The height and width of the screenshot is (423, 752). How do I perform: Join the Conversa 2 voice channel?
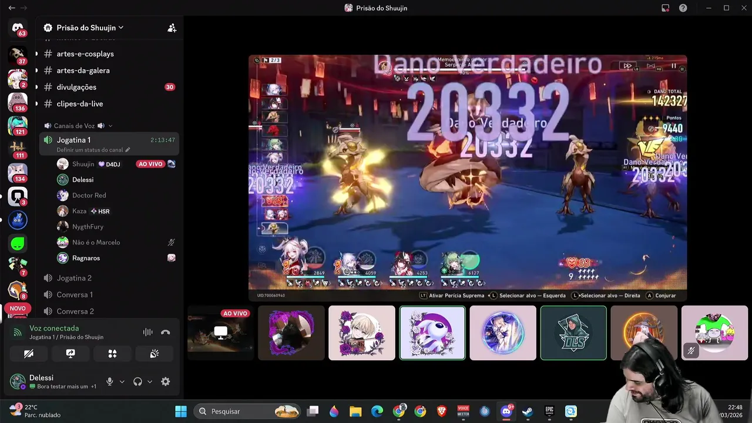click(x=75, y=311)
